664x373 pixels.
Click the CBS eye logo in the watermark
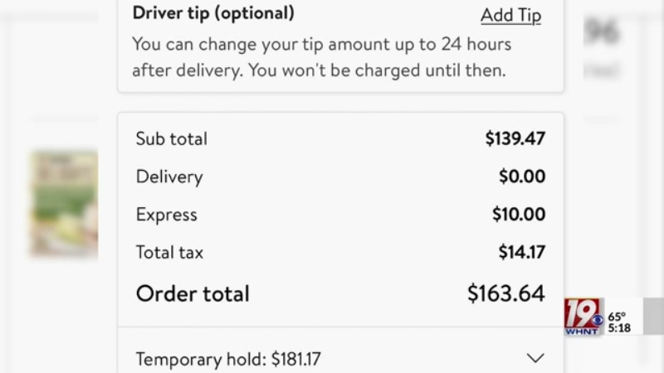pos(598,320)
